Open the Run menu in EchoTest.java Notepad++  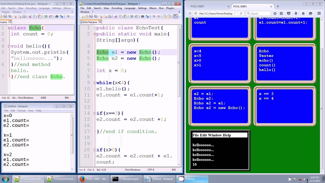click(x=161, y=8)
